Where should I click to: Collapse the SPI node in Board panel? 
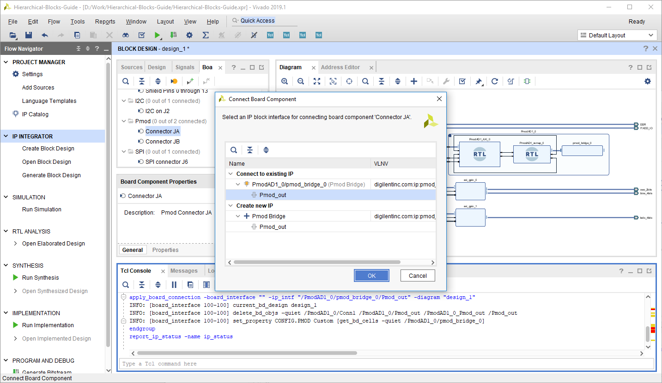pos(124,152)
